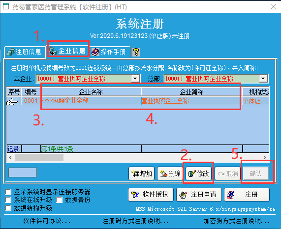The height and width of the screenshot is (229, 281).
Task: Open the 注册信息 tab
Action: click(x=25, y=52)
